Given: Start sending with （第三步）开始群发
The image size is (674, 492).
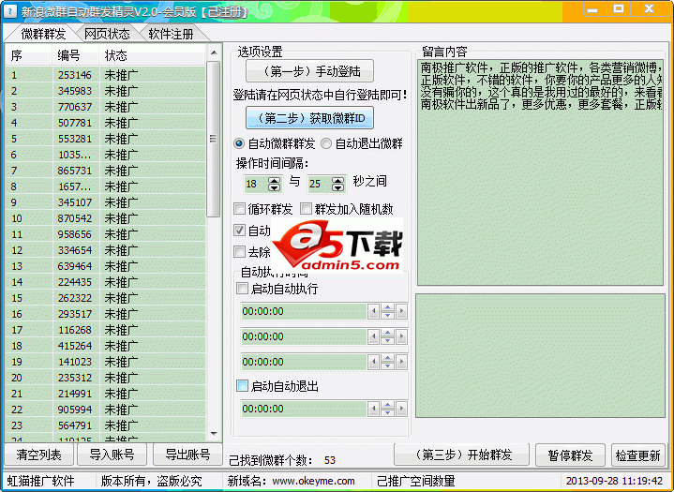Looking at the screenshot, I should click(x=461, y=455).
